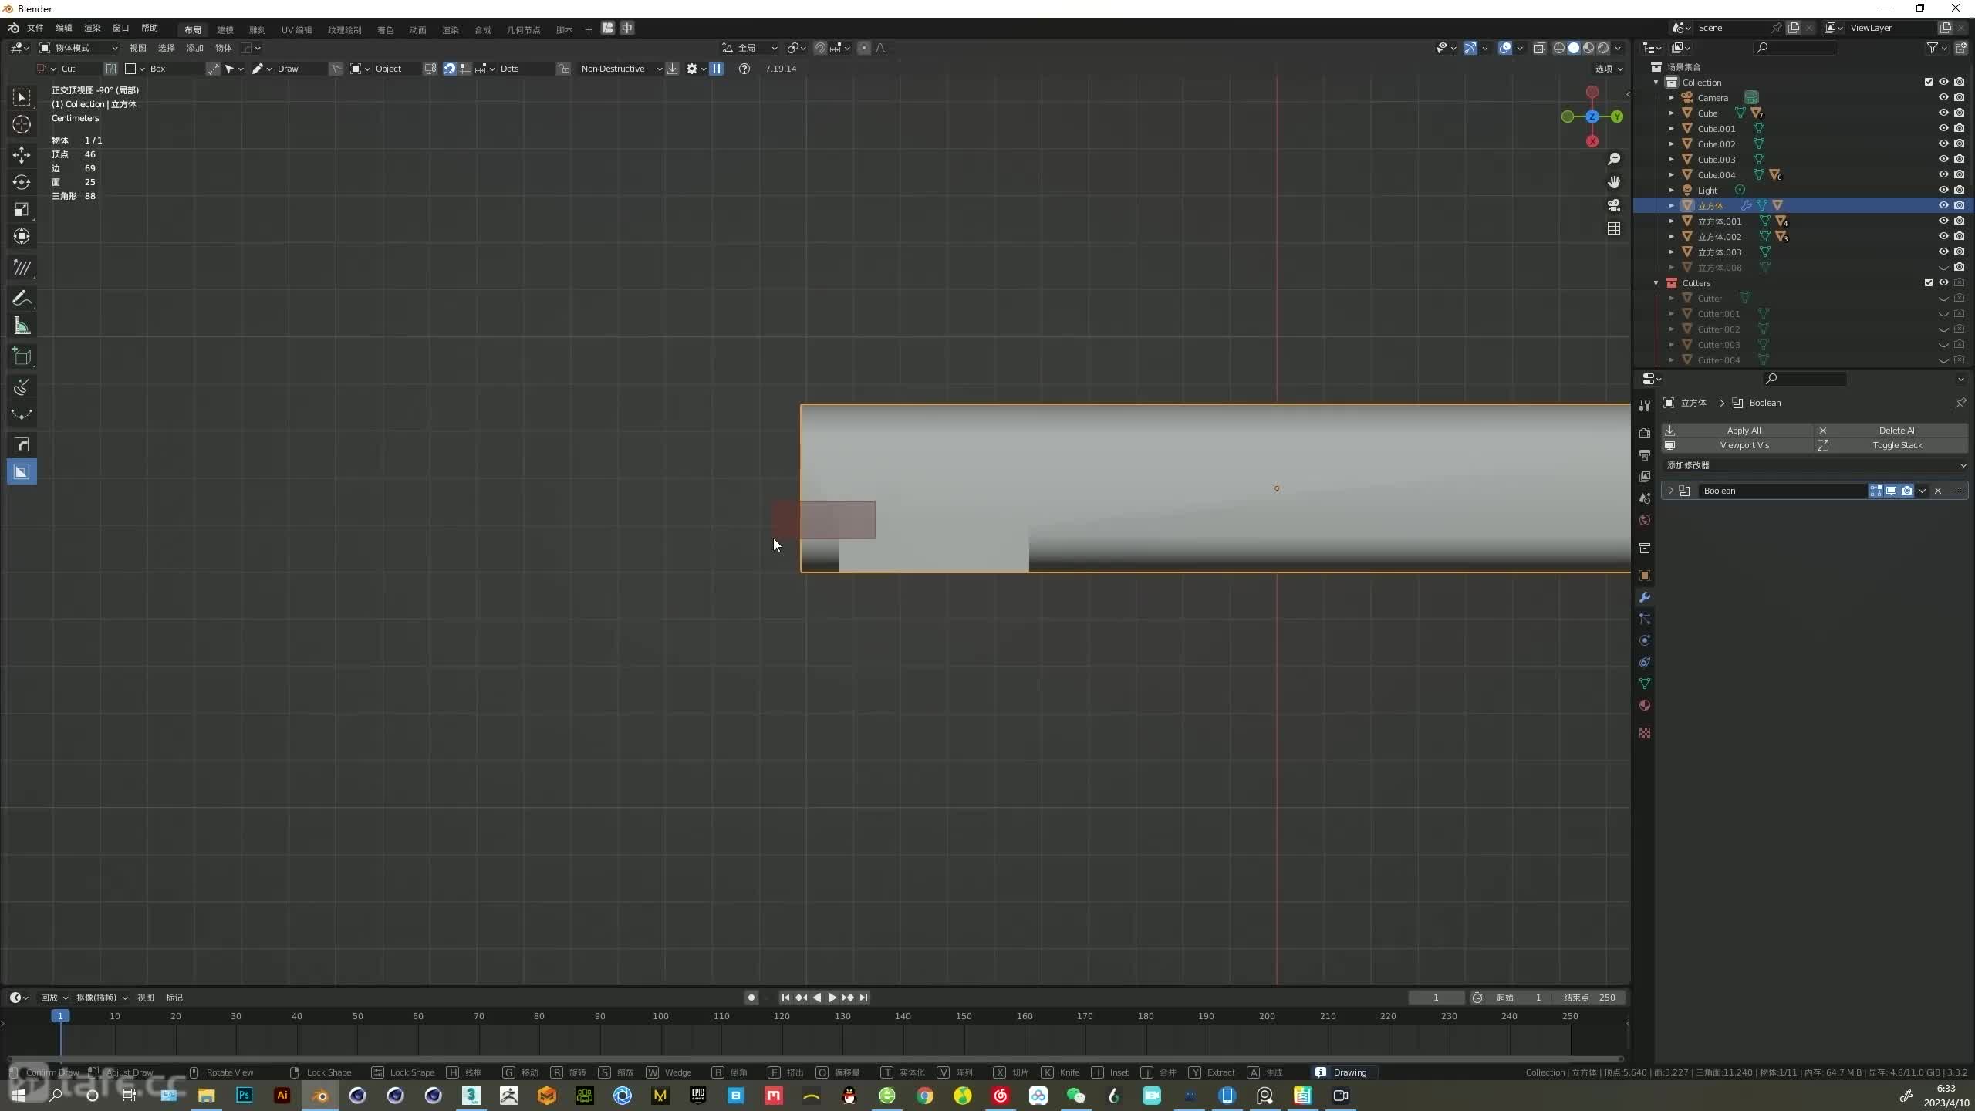The height and width of the screenshot is (1111, 1975).
Task: Select the Transform tool
Action: tap(22, 236)
